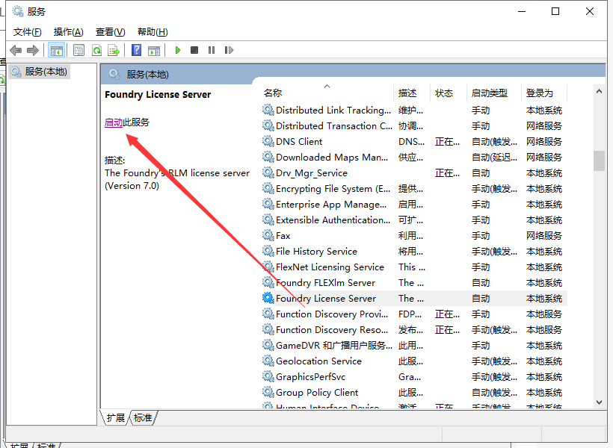Sort list by 启动类型 column header
The image size is (613, 448).
tap(490, 93)
